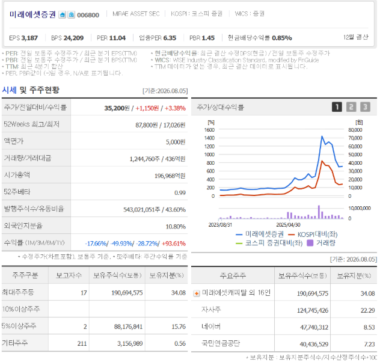
Task: Click the 미래에셋증권 company name heading
Action: click(x=32, y=14)
